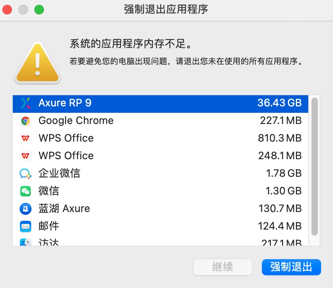Screen dimensions: 333x288
Task: Select the WPS Office 810.3 MB row
Action: click(x=160, y=138)
